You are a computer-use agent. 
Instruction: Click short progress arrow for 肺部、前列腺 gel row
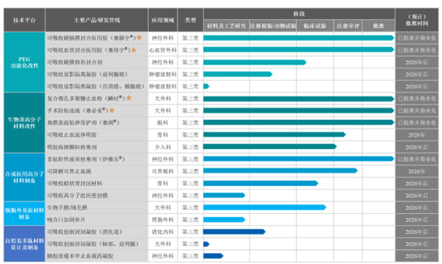click(206, 244)
